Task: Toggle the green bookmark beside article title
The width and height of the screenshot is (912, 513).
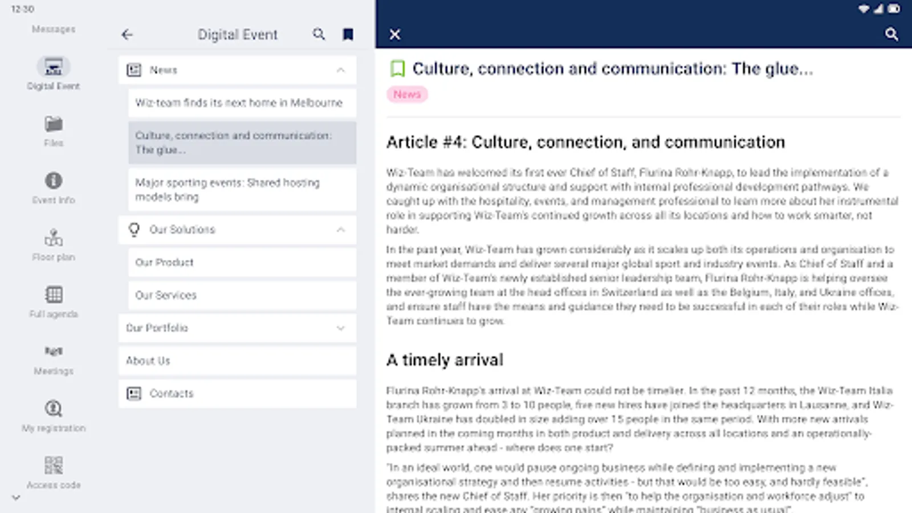Action: point(397,69)
